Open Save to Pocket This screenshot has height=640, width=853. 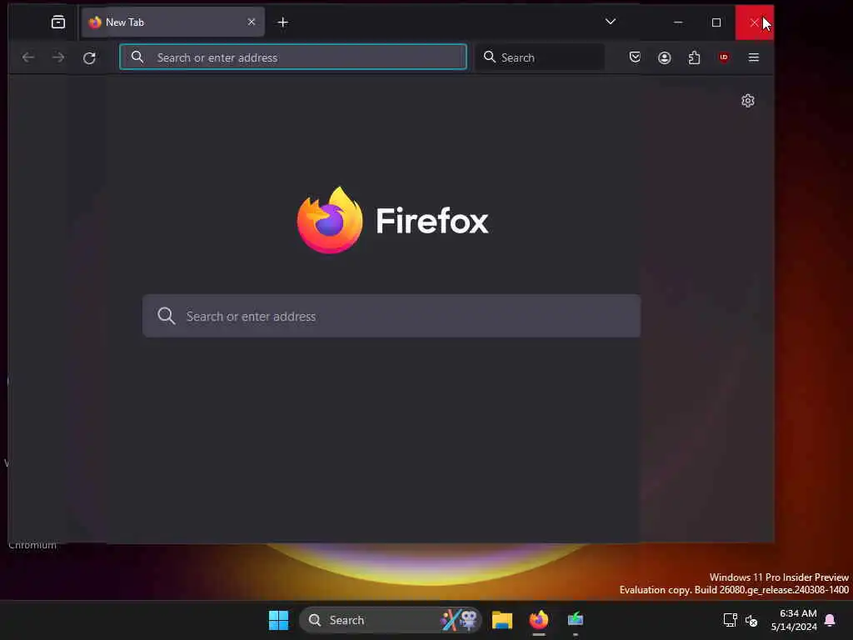(635, 57)
